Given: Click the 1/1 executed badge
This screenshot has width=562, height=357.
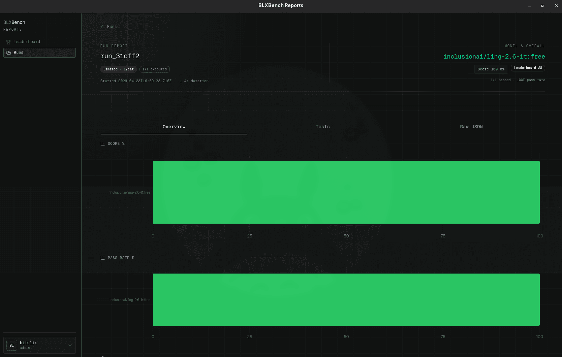Looking at the screenshot, I should [x=155, y=69].
